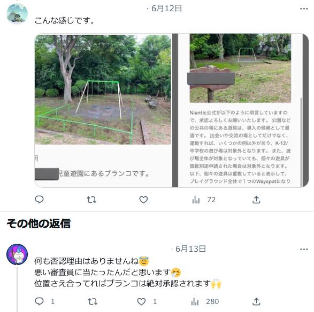View analytics showing 280 views
This screenshot has height=312, width=314.
tap(205, 301)
